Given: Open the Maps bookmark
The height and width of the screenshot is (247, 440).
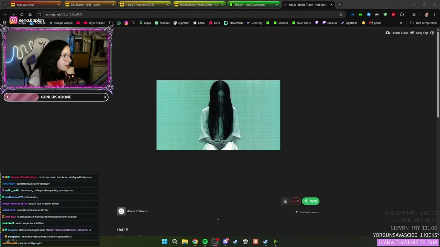Looking at the screenshot, I should click(x=145, y=23).
